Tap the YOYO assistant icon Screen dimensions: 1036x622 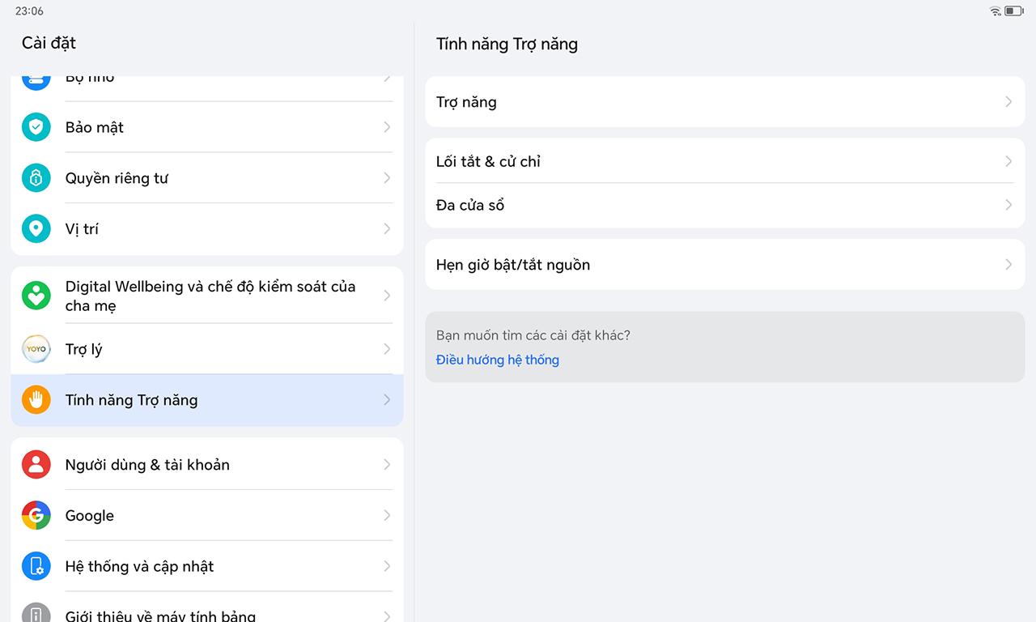36,349
